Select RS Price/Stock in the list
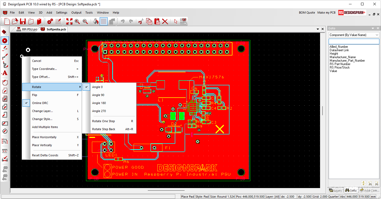Screen dimensions: 381x199 (x=340, y=67)
